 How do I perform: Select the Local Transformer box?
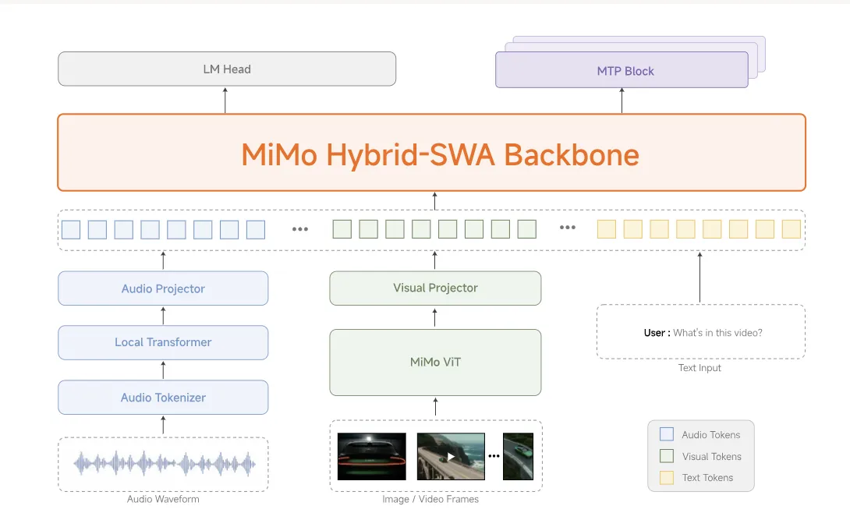click(x=163, y=342)
